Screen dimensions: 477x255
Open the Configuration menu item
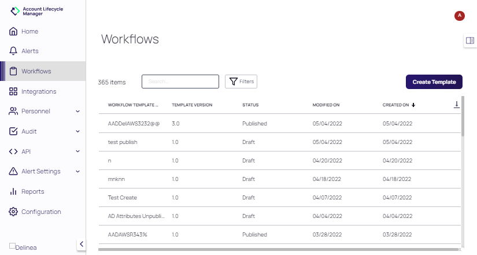pyautogui.click(x=43, y=212)
